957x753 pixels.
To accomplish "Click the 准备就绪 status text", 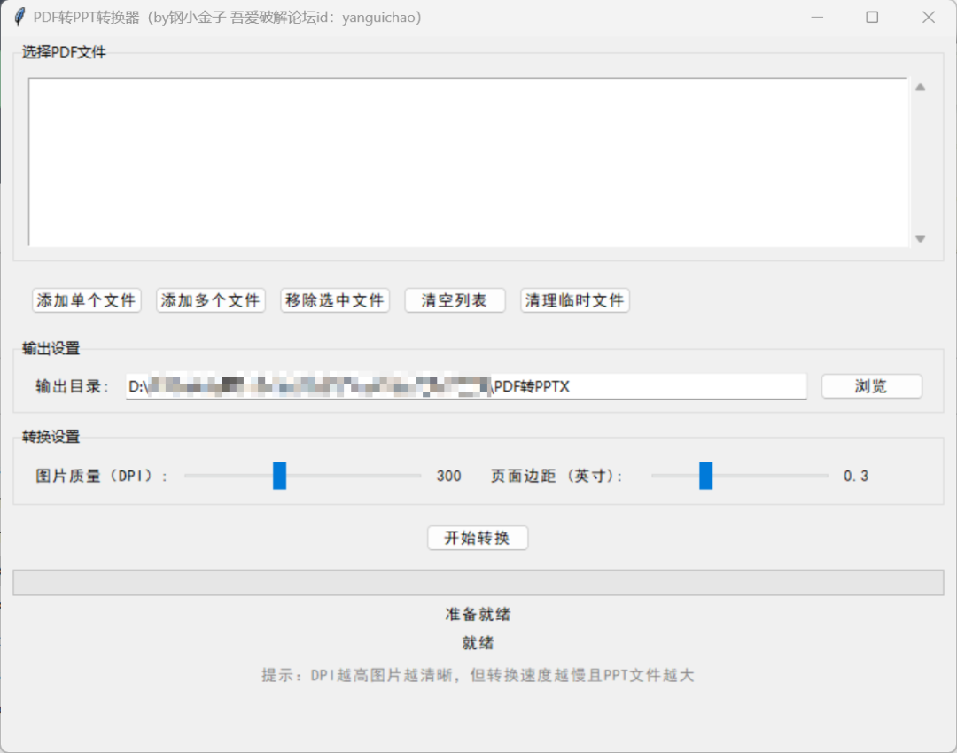I will (x=478, y=614).
